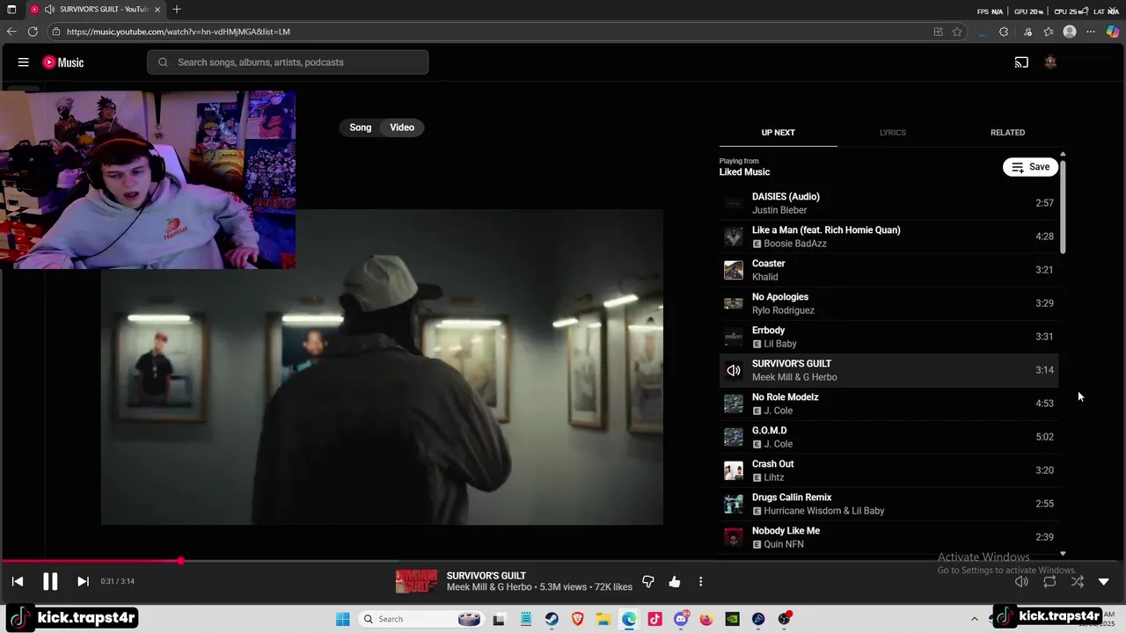Screen dimensions: 1126x633
Task: Select Nobody Like Me in the queue
Action: pyautogui.click(x=888, y=537)
